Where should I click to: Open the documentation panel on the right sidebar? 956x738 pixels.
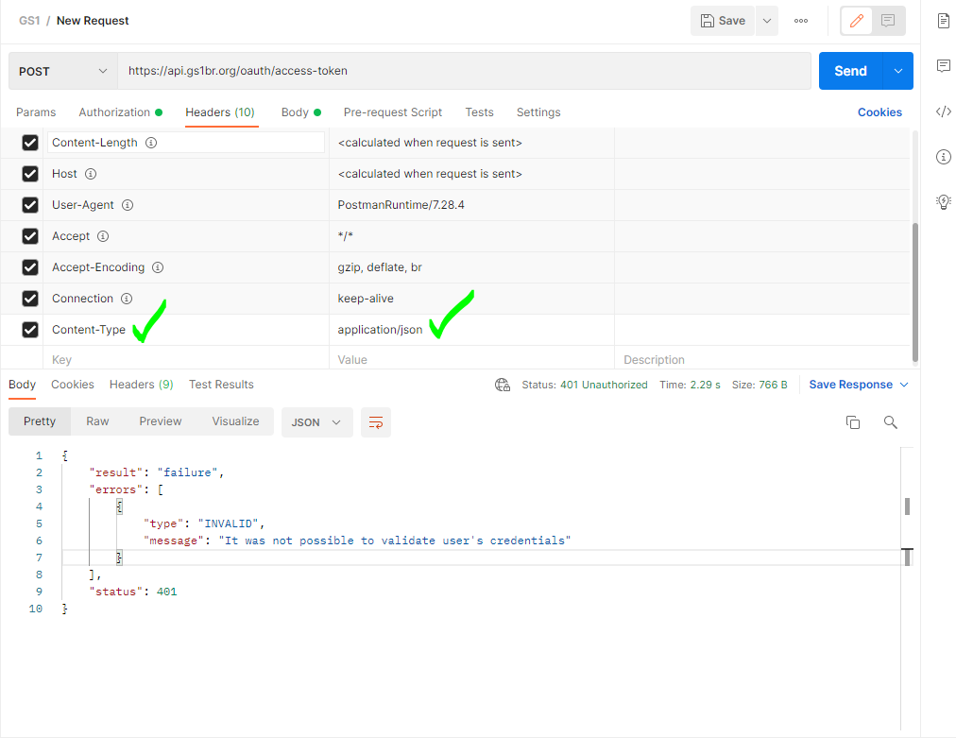pos(943,20)
